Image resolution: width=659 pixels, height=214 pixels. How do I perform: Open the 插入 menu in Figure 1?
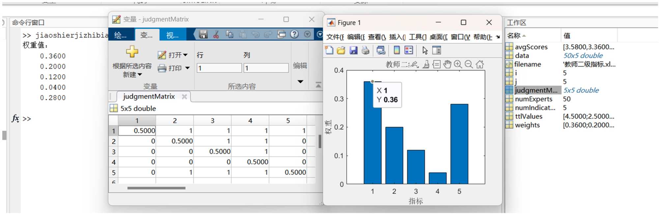click(x=397, y=37)
